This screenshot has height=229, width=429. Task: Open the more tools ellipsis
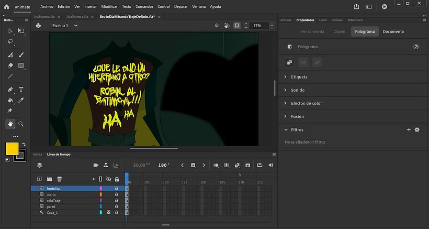[16, 136]
